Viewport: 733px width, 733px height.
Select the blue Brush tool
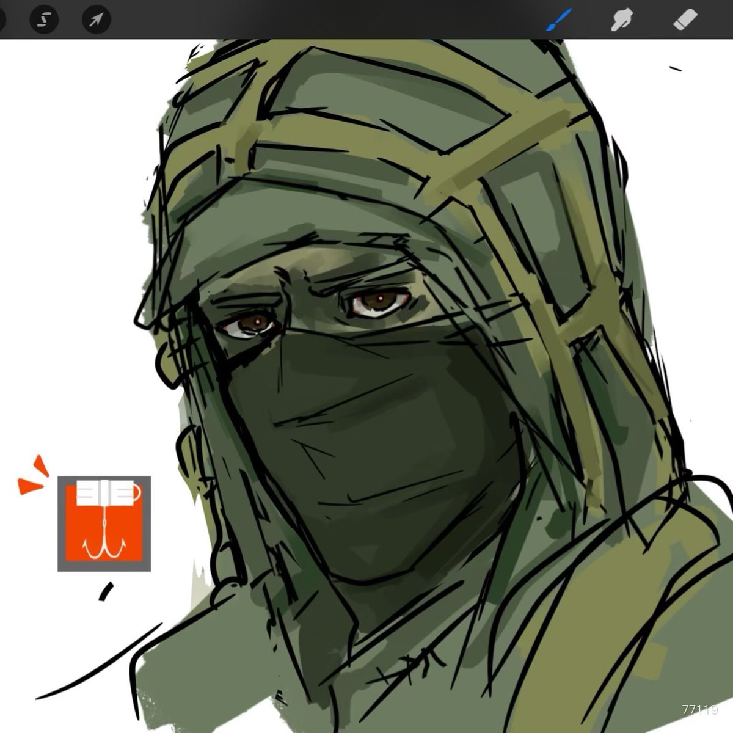pos(559,20)
